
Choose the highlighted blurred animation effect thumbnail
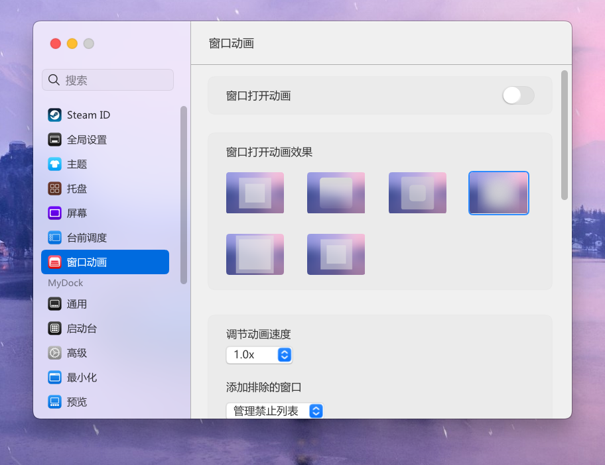[x=498, y=193]
